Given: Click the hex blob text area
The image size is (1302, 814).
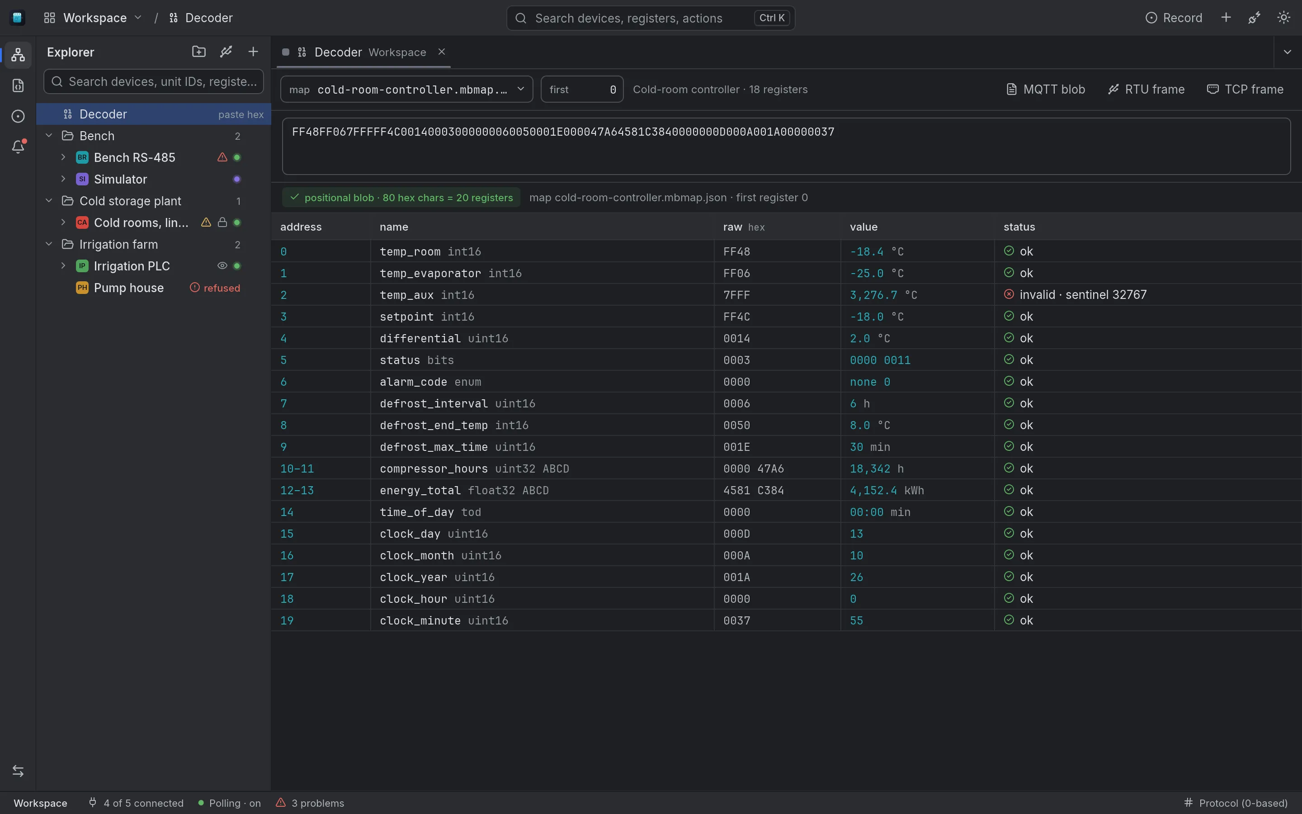Looking at the screenshot, I should click(x=786, y=147).
